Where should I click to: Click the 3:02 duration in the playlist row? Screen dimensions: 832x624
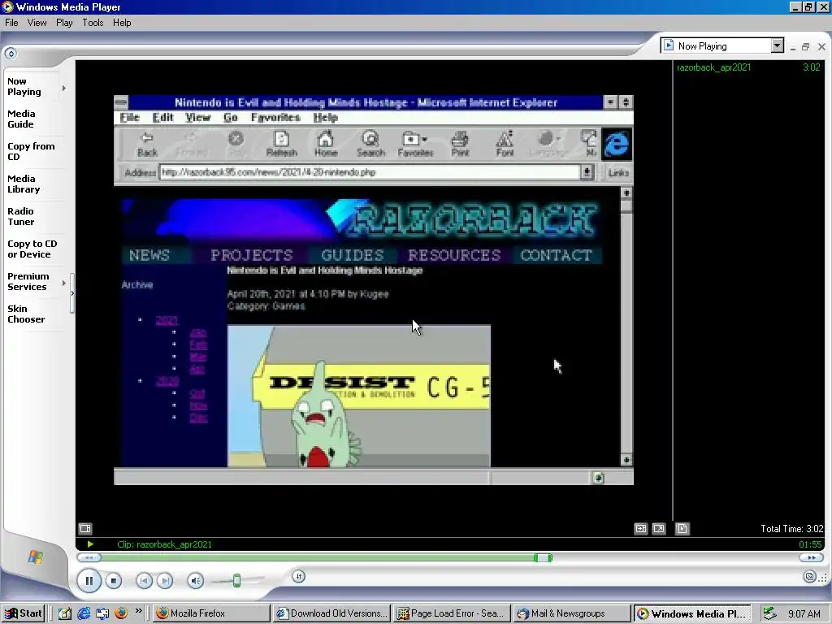coord(812,67)
